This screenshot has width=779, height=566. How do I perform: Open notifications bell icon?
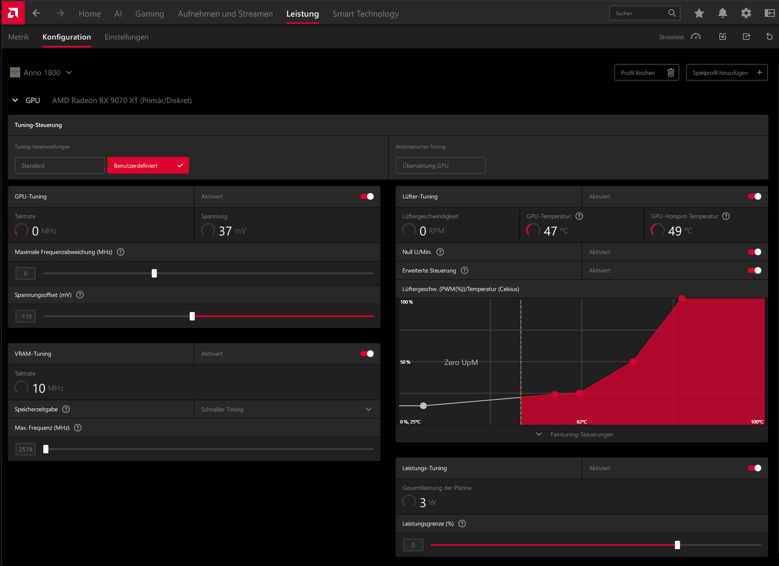[x=723, y=13]
